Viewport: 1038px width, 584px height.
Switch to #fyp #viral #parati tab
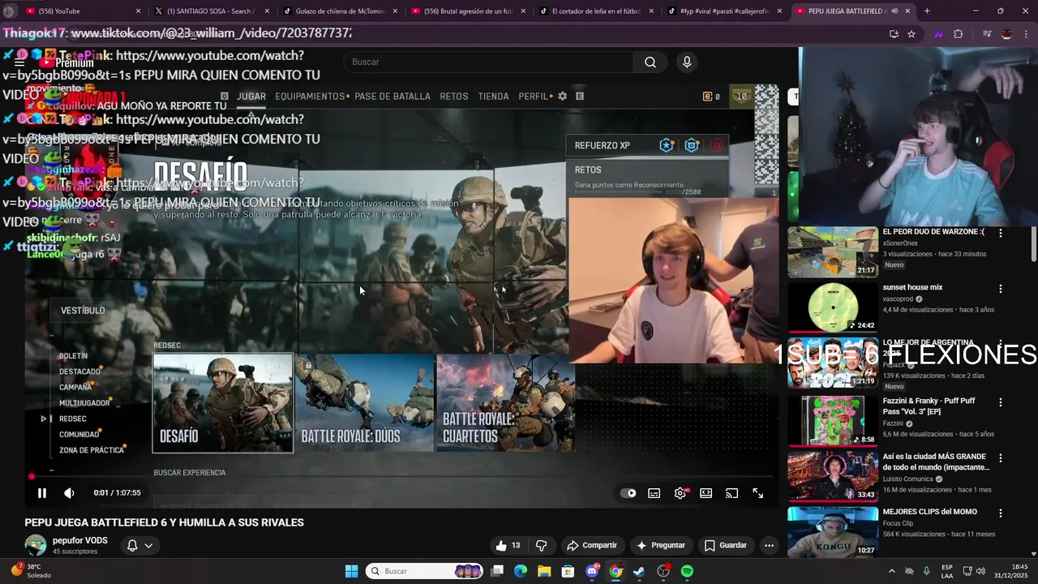[x=723, y=11]
